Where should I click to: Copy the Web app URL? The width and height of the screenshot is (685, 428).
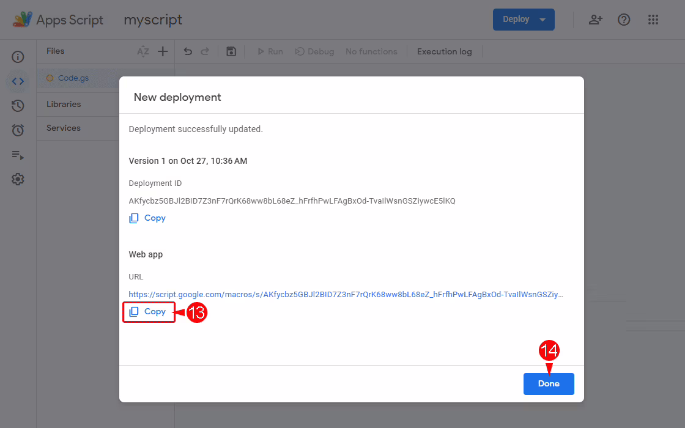tap(148, 312)
